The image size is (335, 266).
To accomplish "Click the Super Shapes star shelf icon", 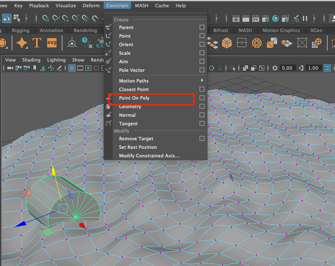I will point(22,43).
